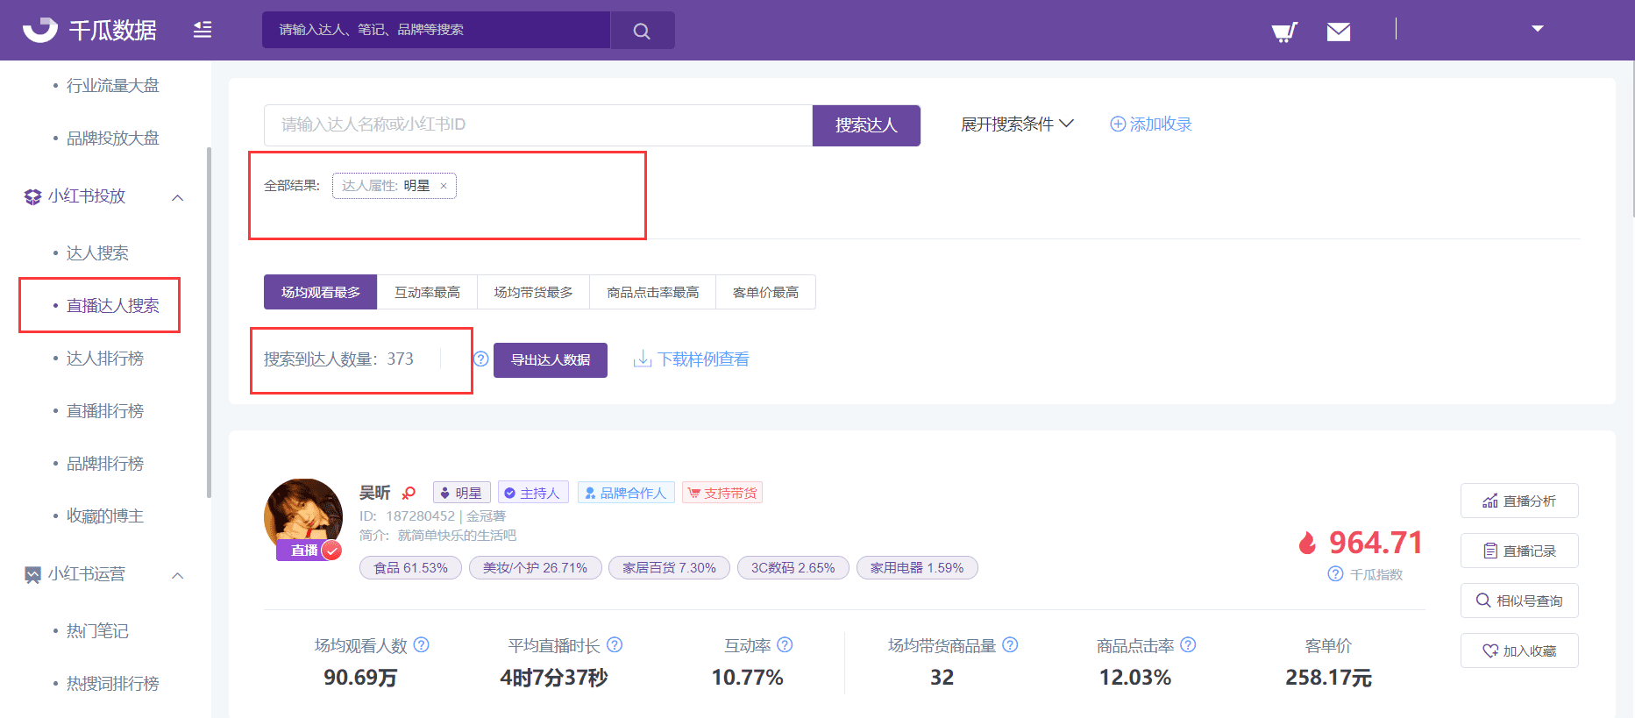
Task: Open 热门笔记 in sidebar
Action: coord(97,631)
